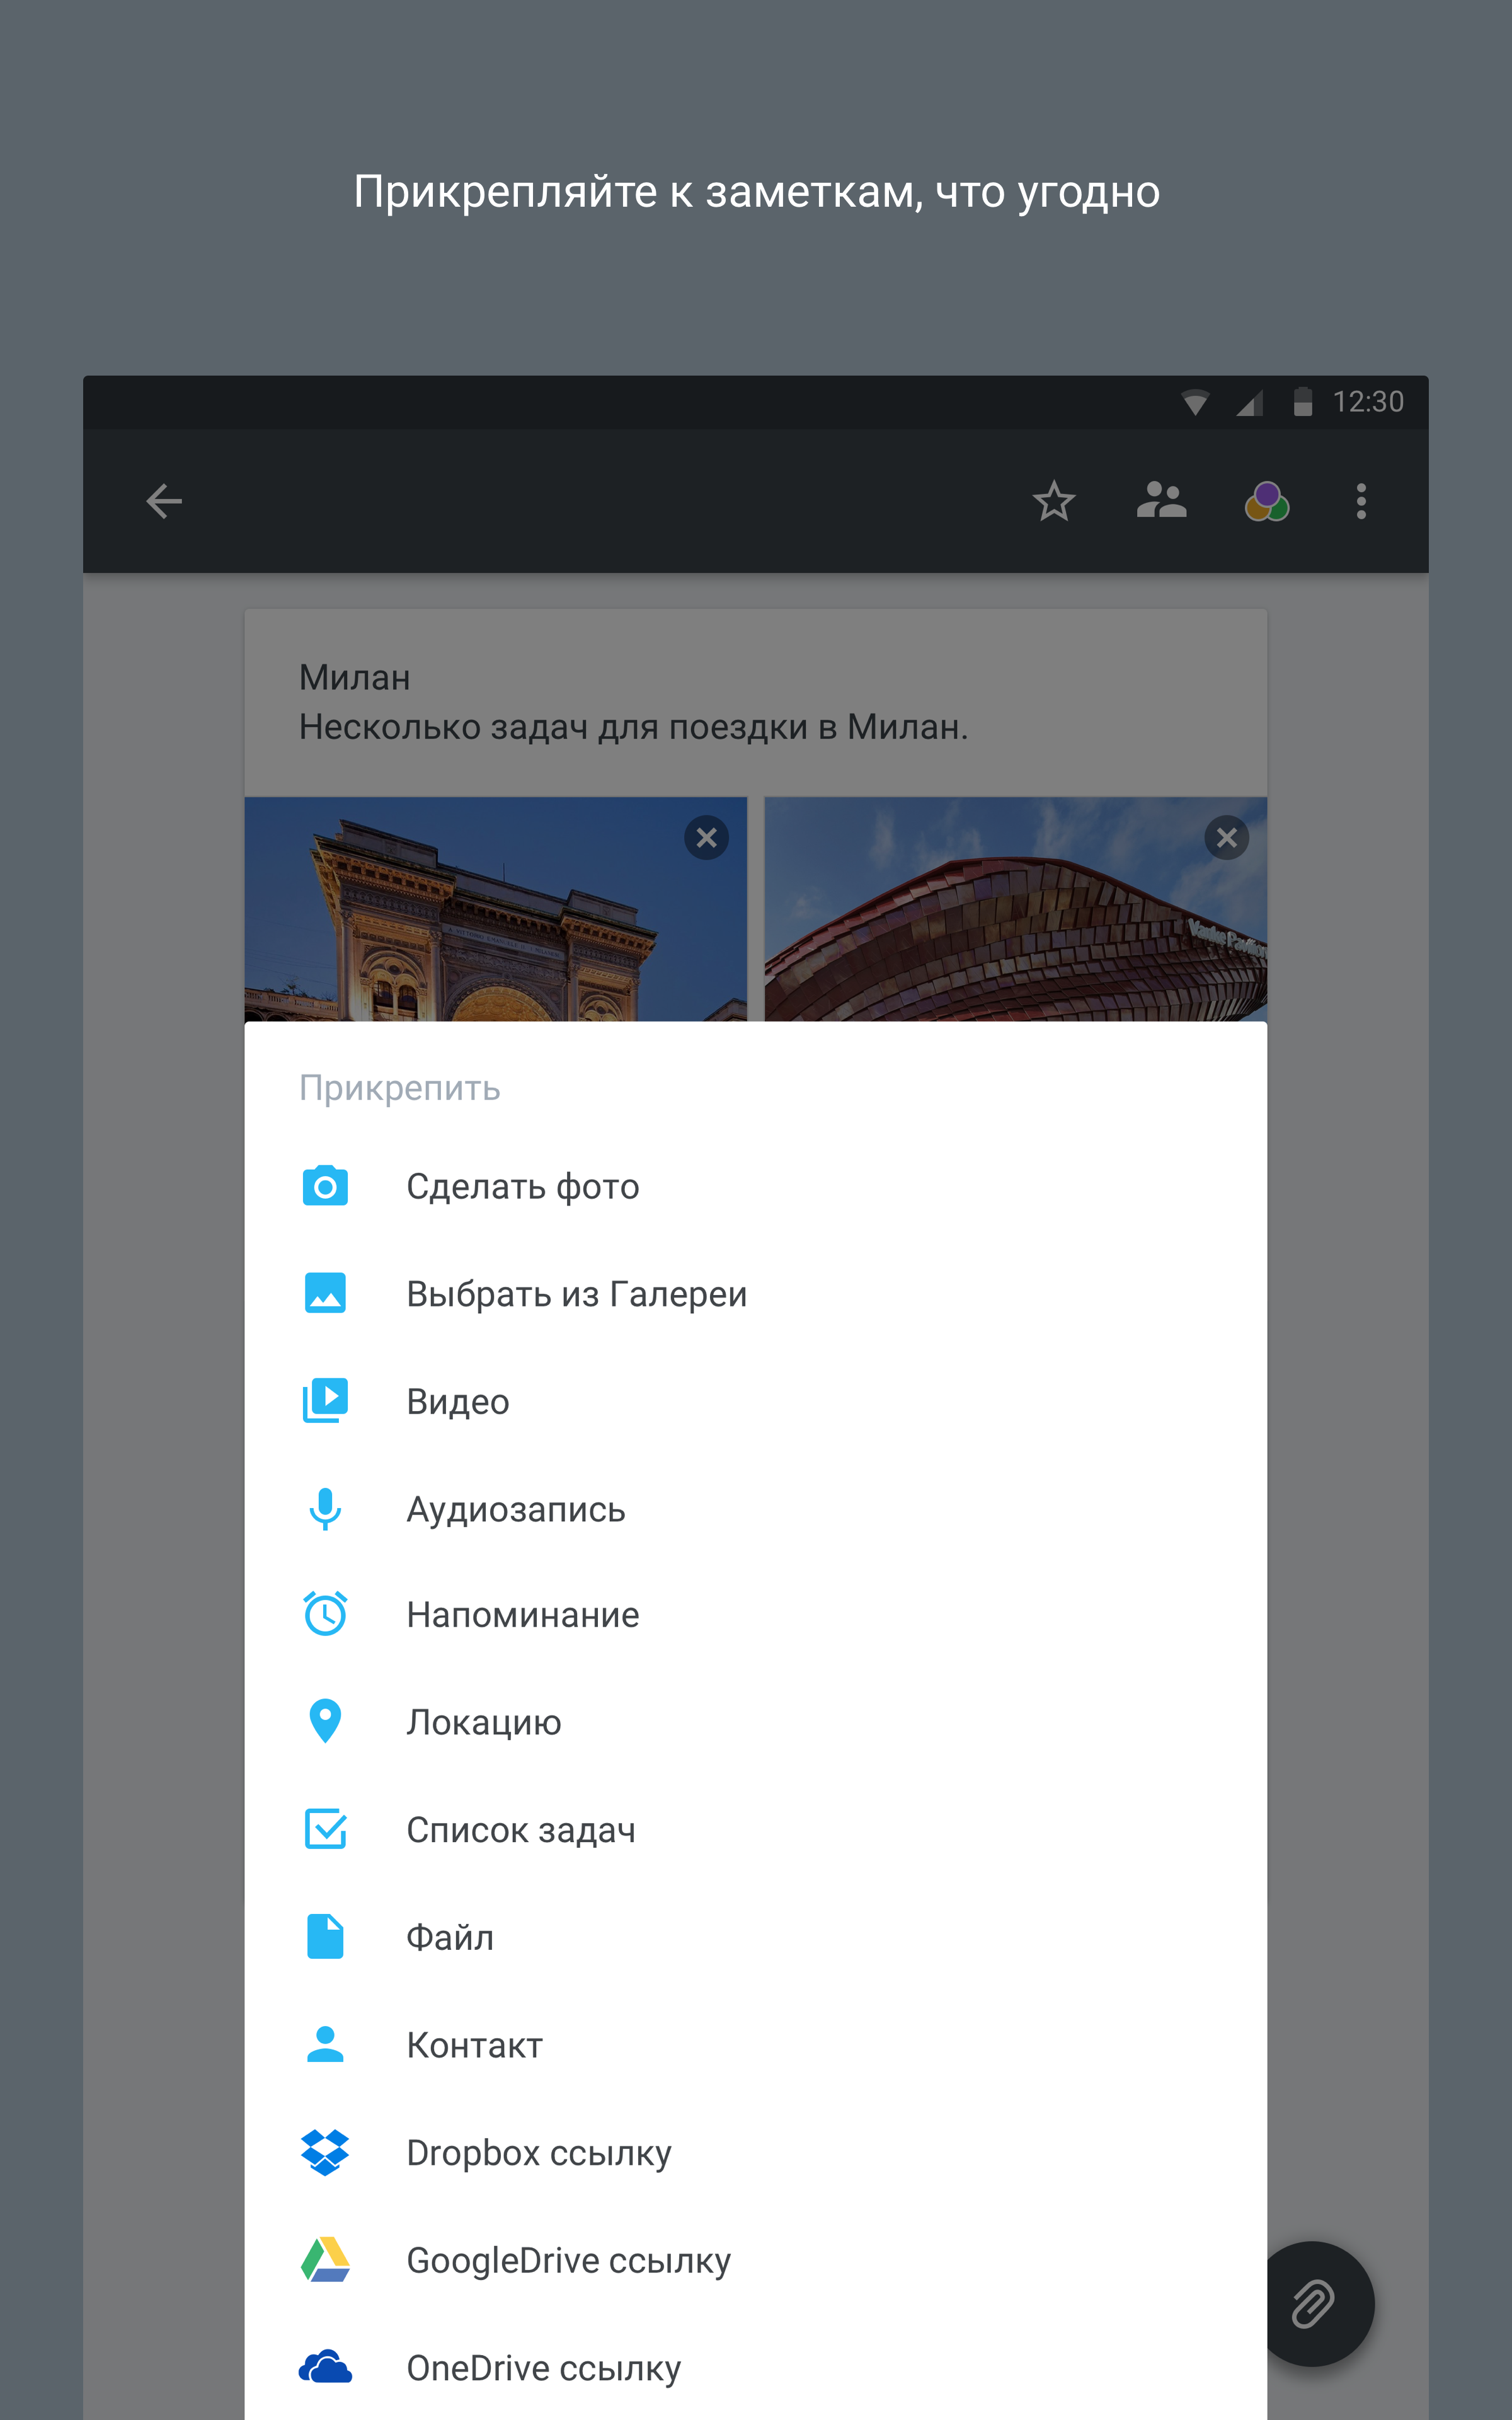The width and height of the screenshot is (1512, 2420).
Task: Open the red pavilion photo thumbnail
Action: click(x=1015, y=909)
